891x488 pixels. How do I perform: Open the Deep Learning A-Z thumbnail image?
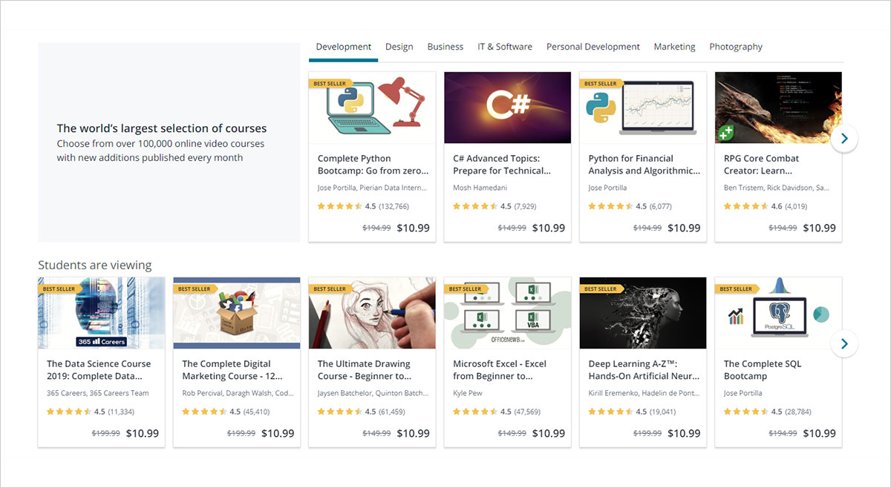tap(643, 313)
